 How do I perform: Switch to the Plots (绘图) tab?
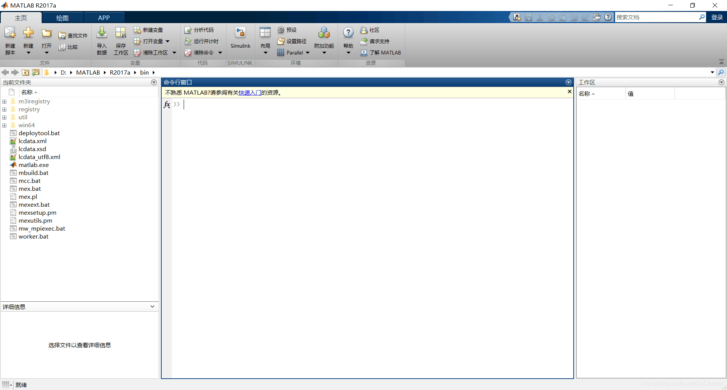62,18
